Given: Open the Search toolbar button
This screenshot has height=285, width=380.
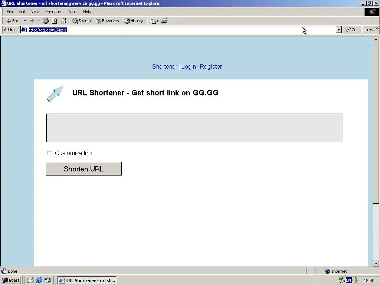Looking at the screenshot, I should point(81,21).
